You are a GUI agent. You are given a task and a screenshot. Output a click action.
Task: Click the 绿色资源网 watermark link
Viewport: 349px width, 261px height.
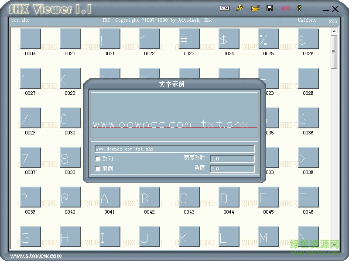[x=314, y=245]
